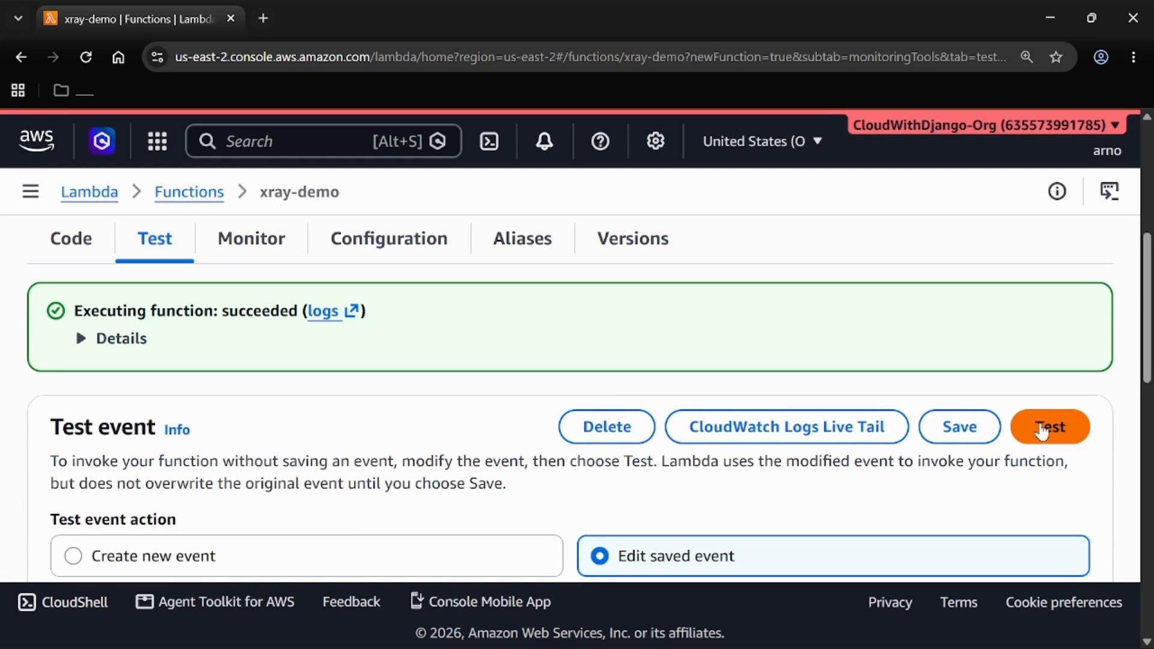Bookmark this page with the star

(x=1056, y=57)
